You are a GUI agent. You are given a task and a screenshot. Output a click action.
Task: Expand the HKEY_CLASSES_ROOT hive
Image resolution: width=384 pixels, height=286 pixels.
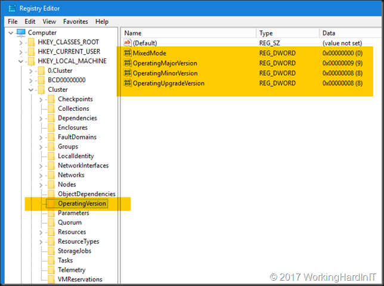pyautogui.click(x=21, y=42)
